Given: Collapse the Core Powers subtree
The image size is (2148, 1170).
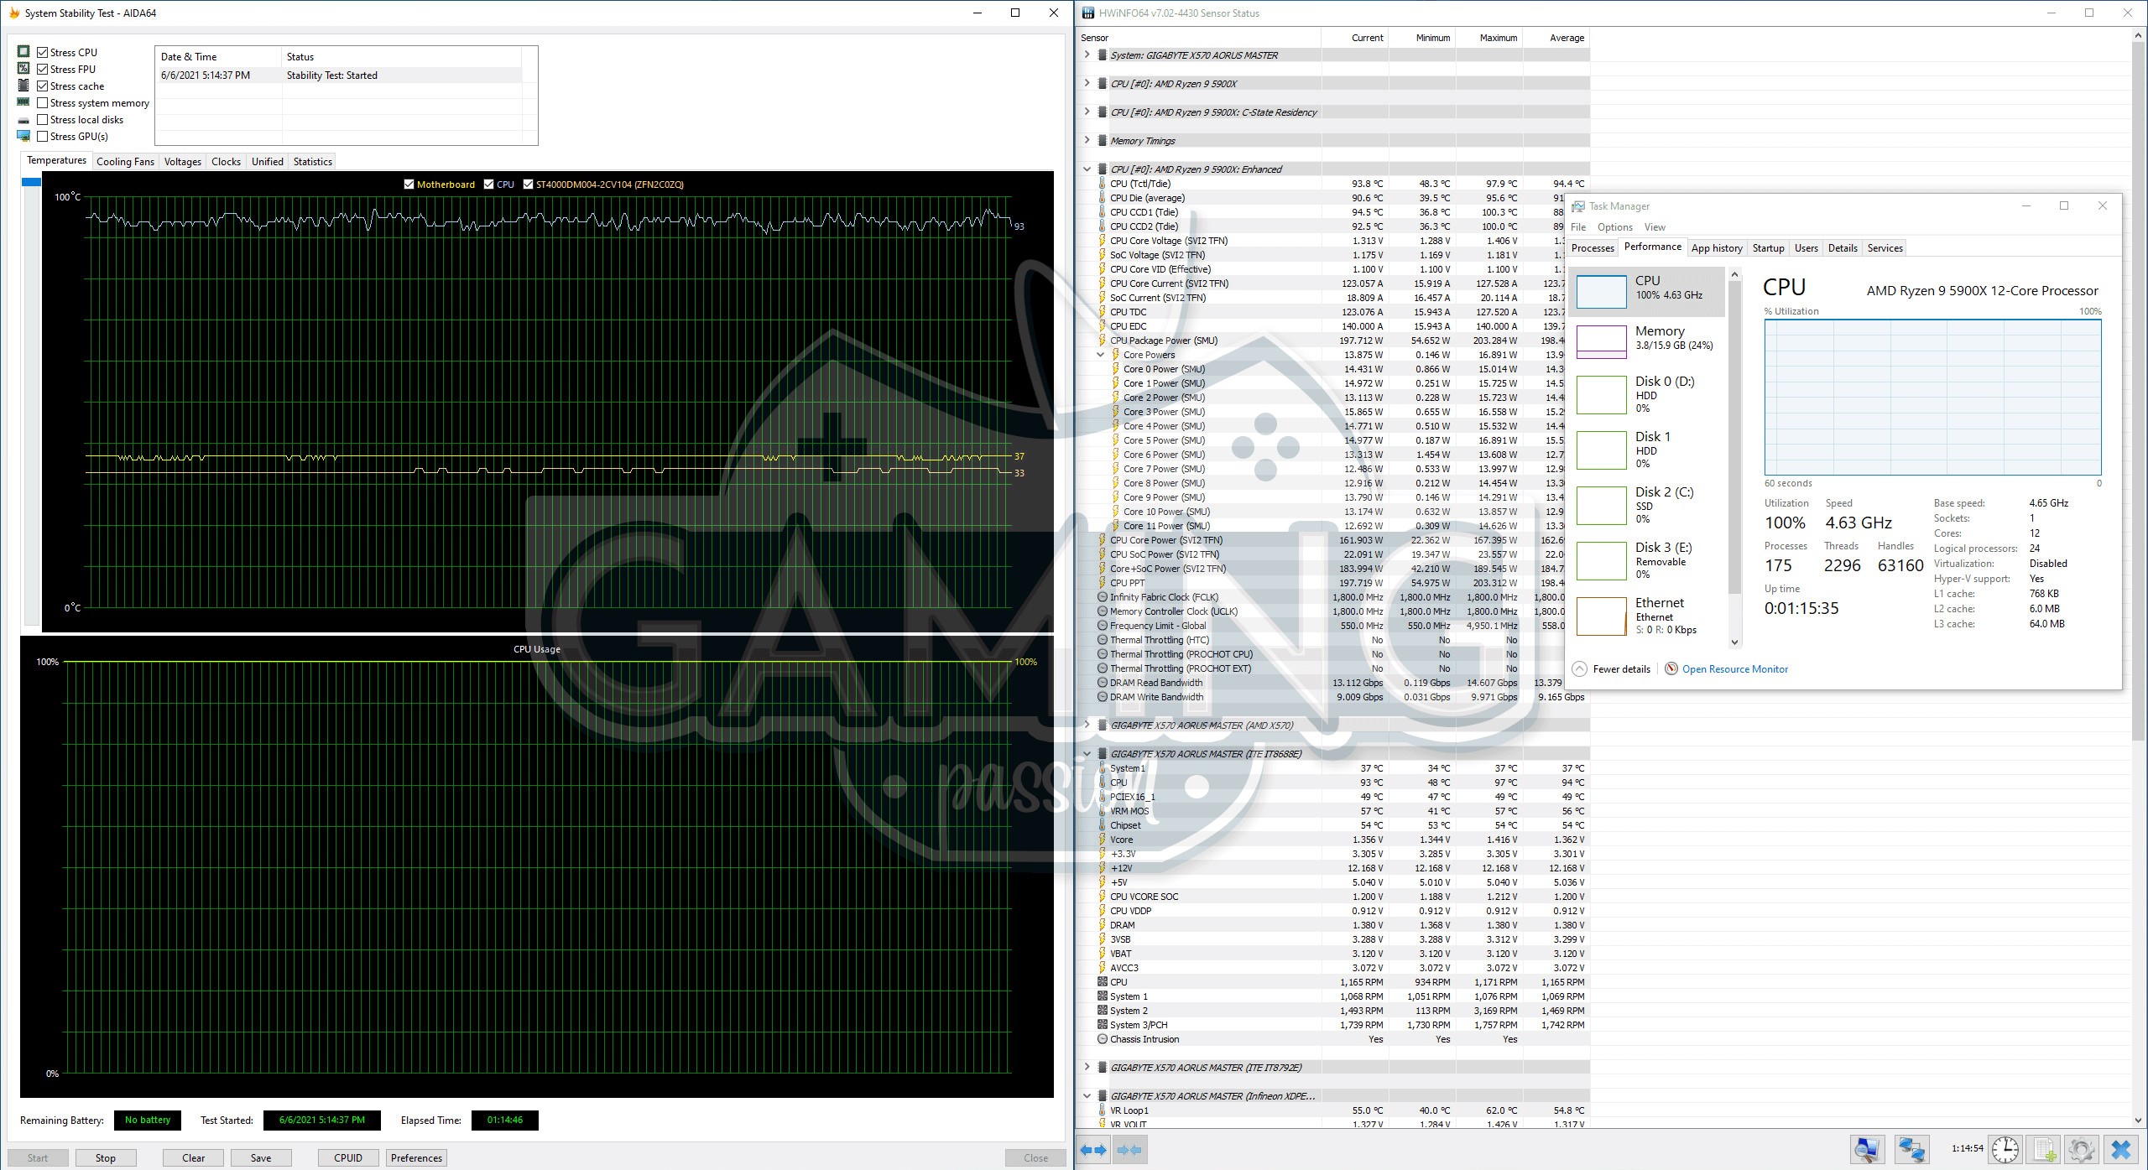Looking at the screenshot, I should point(1100,355).
